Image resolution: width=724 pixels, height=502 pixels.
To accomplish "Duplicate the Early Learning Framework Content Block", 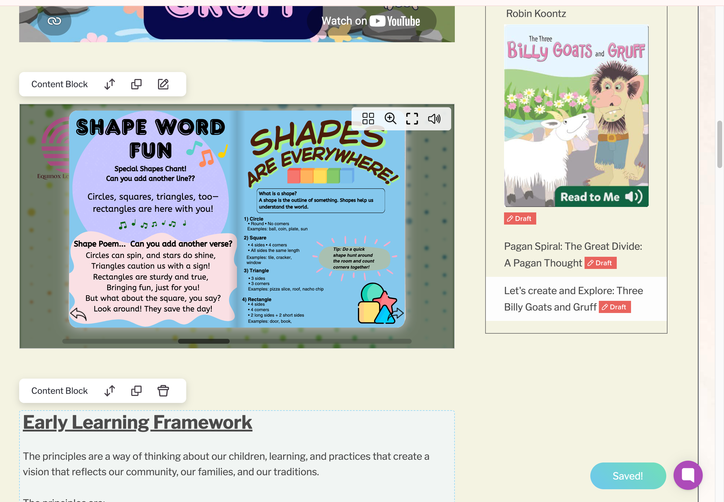I will [x=136, y=391].
